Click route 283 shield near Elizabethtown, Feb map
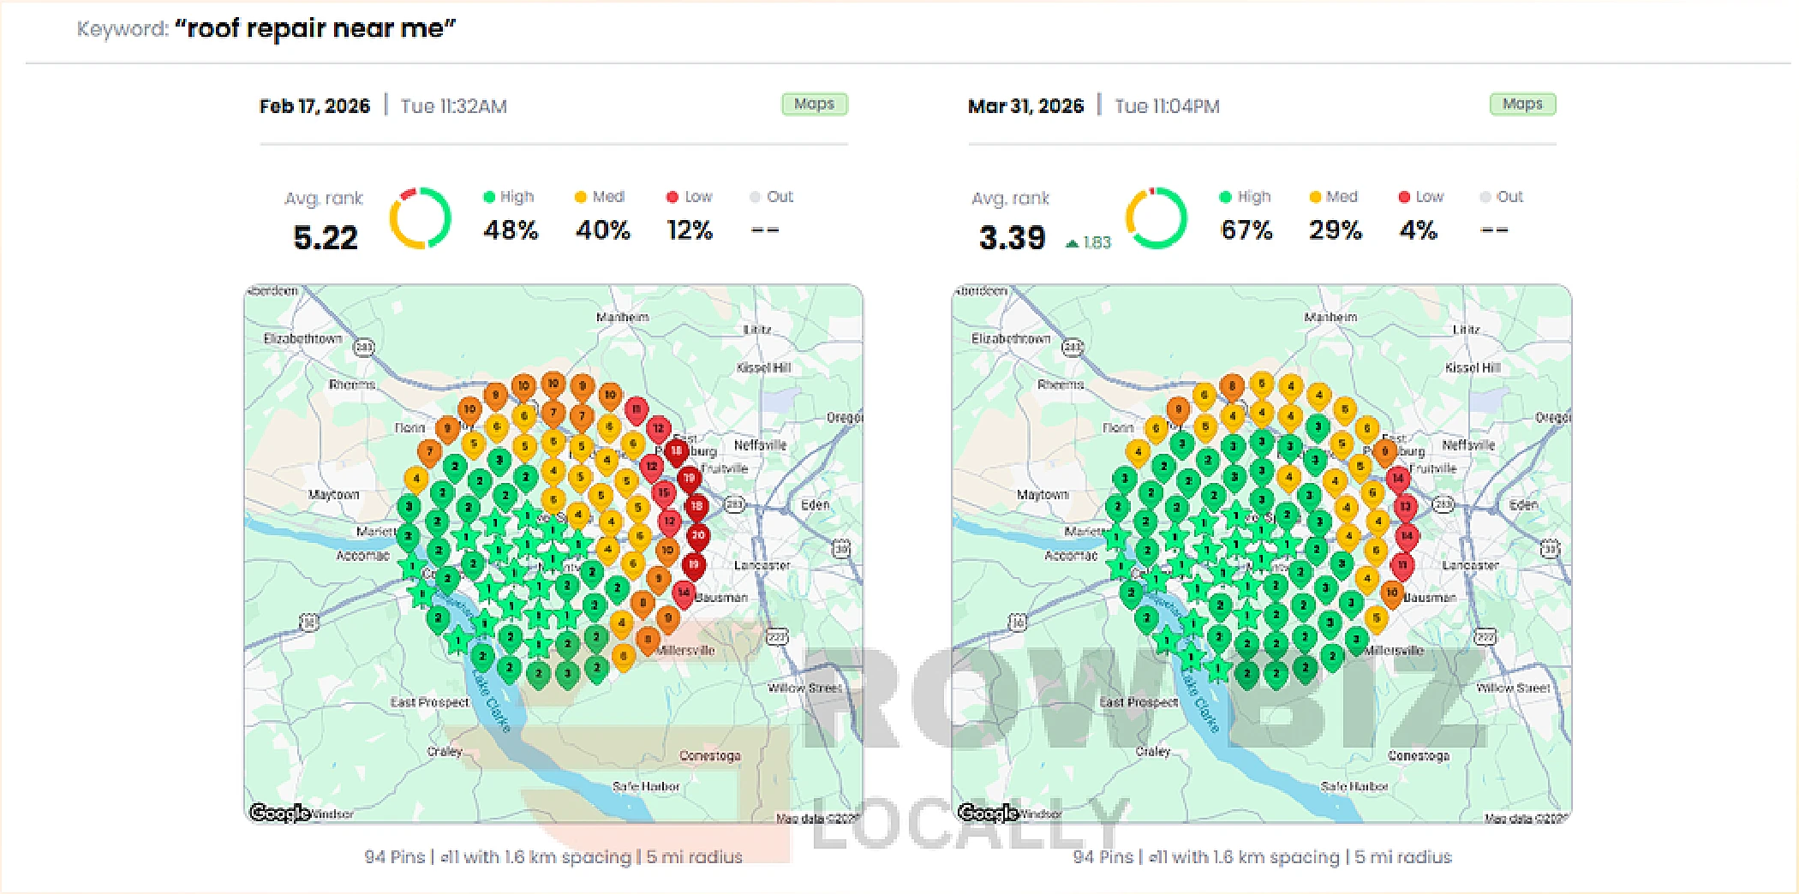 pyautogui.click(x=364, y=347)
